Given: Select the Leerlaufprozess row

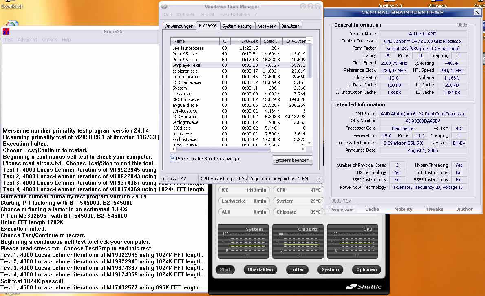Looking at the screenshot, I should pyautogui.click(x=238, y=48).
